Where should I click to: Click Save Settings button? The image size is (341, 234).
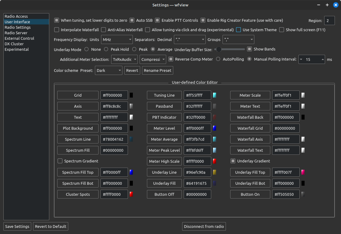point(17,226)
